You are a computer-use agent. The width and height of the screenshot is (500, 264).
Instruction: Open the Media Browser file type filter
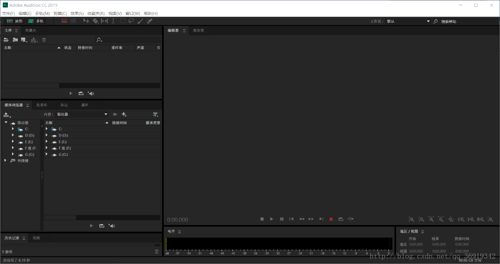click(155, 114)
